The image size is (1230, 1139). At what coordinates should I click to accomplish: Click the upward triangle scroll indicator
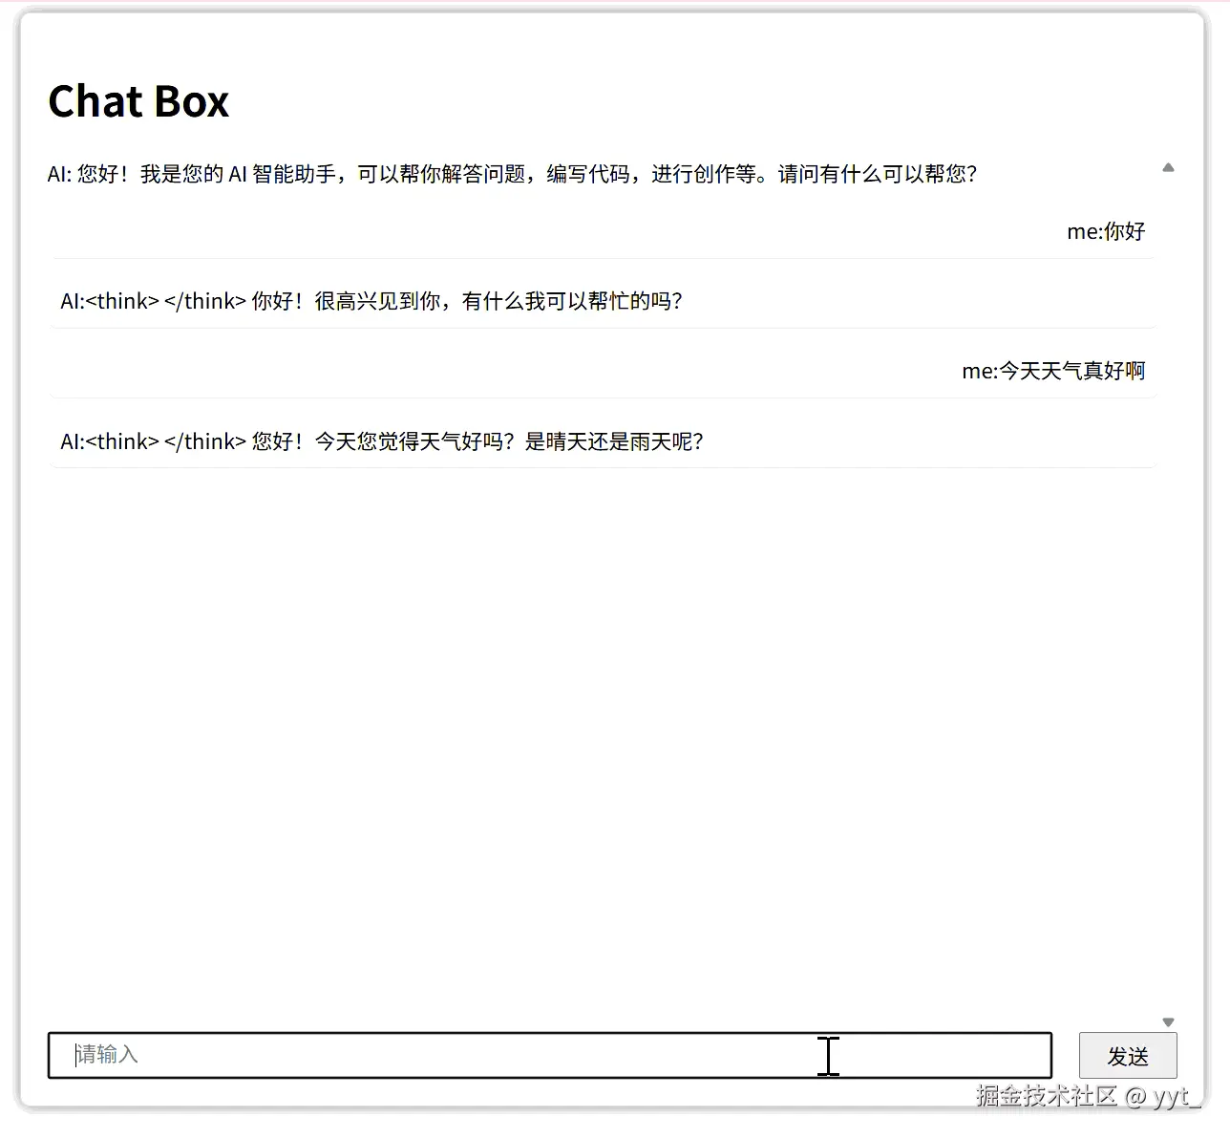[x=1168, y=167]
